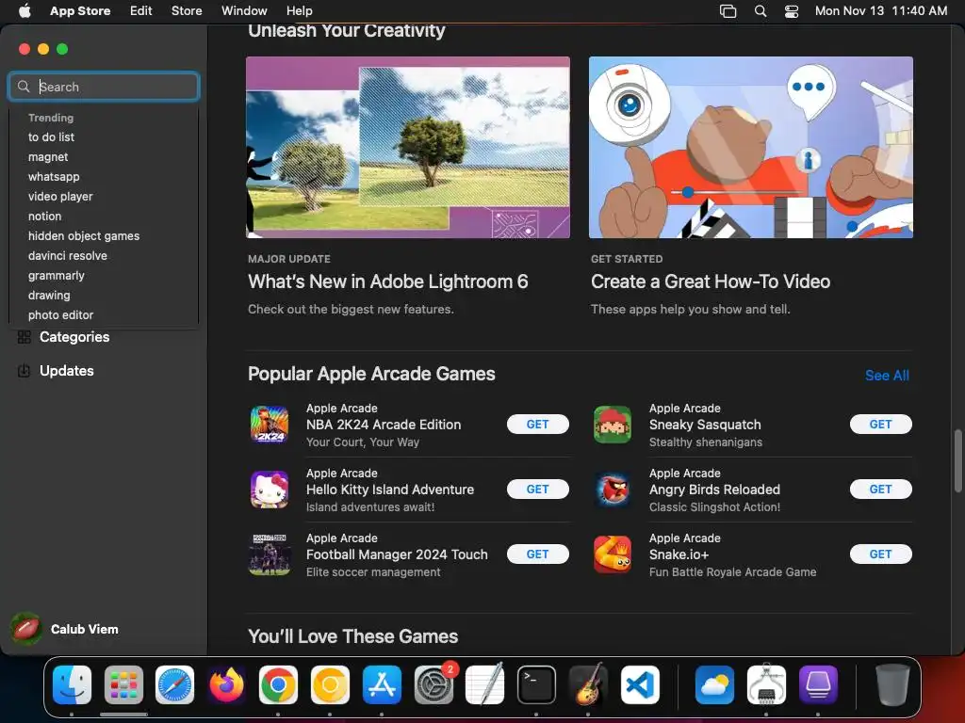Click the Apple logo menu
Image resolution: width=965 pixels, height=723 pixels.
25,10
